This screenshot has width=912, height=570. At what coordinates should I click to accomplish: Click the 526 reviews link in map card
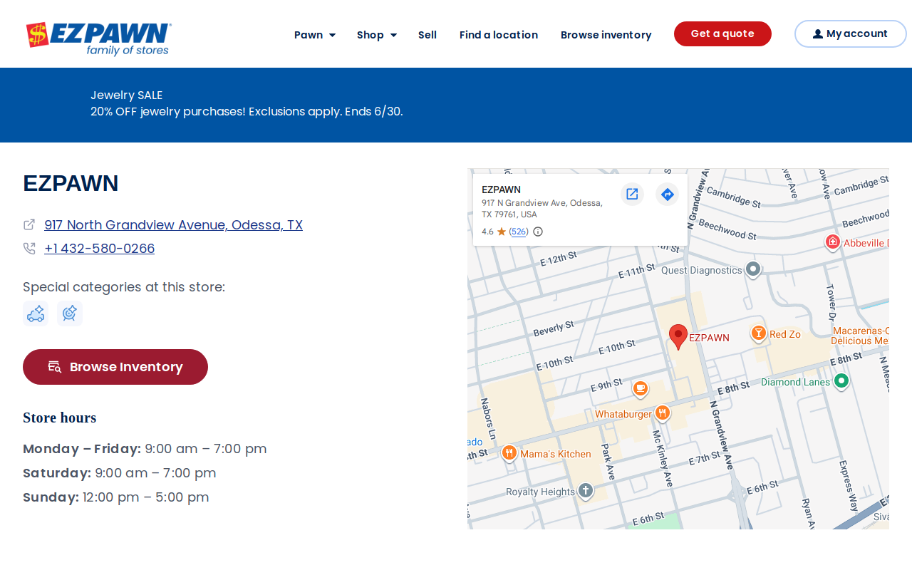click(x=519, y=232)
